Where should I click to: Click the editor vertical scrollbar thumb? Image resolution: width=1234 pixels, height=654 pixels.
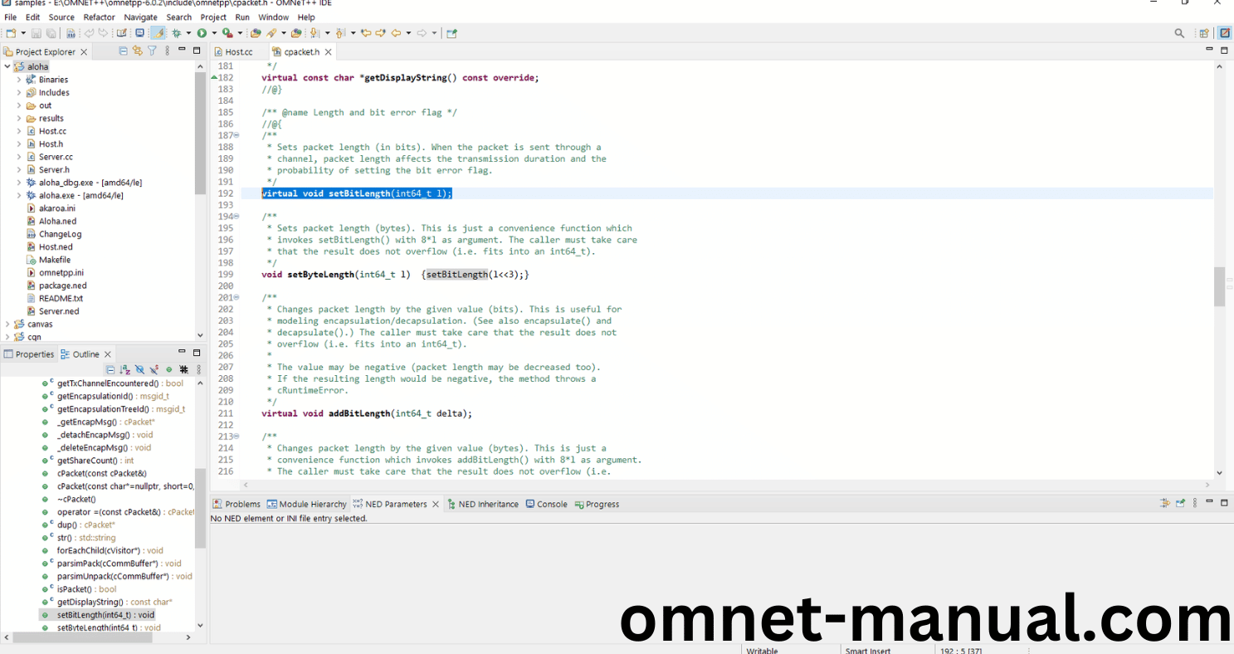click(1219, 286)
